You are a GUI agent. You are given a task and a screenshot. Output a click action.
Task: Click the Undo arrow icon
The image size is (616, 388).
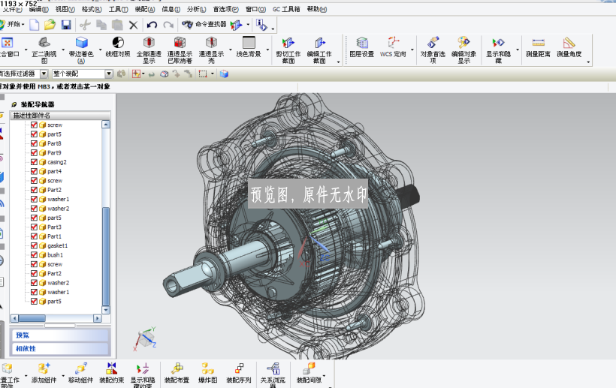coord(152,25)
